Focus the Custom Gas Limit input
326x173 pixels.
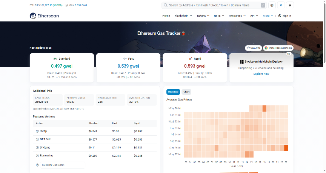click(63, 165)
